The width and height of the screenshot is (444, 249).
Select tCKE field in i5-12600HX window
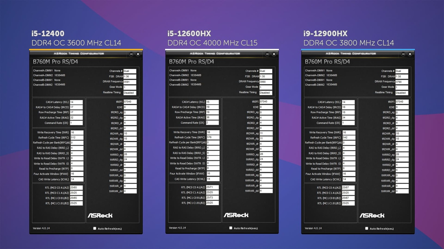[x=266, y=107]
